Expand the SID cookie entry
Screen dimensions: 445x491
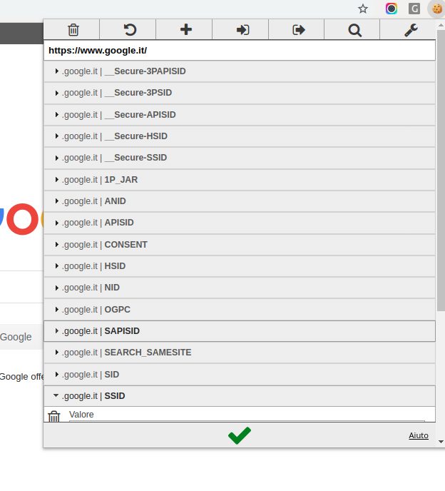(x=240, y=375)
